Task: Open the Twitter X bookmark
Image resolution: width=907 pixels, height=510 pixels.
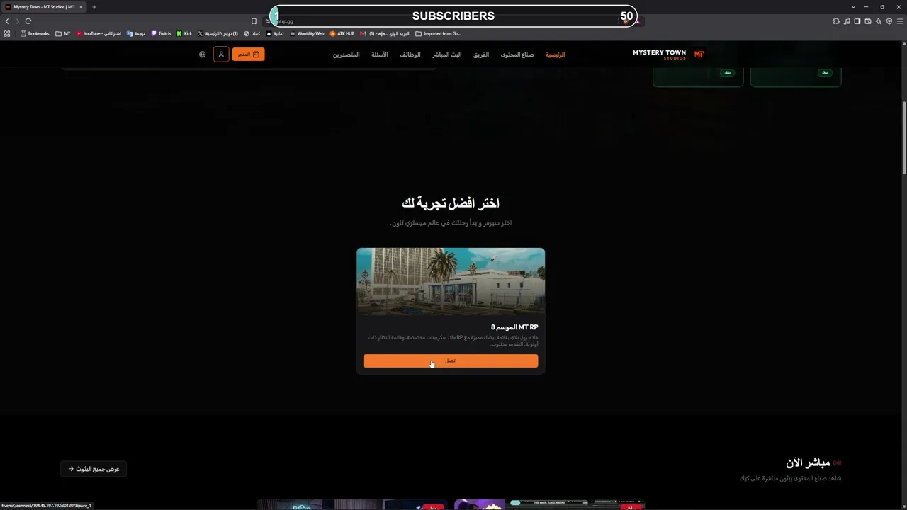Action: tap(218, 33)
